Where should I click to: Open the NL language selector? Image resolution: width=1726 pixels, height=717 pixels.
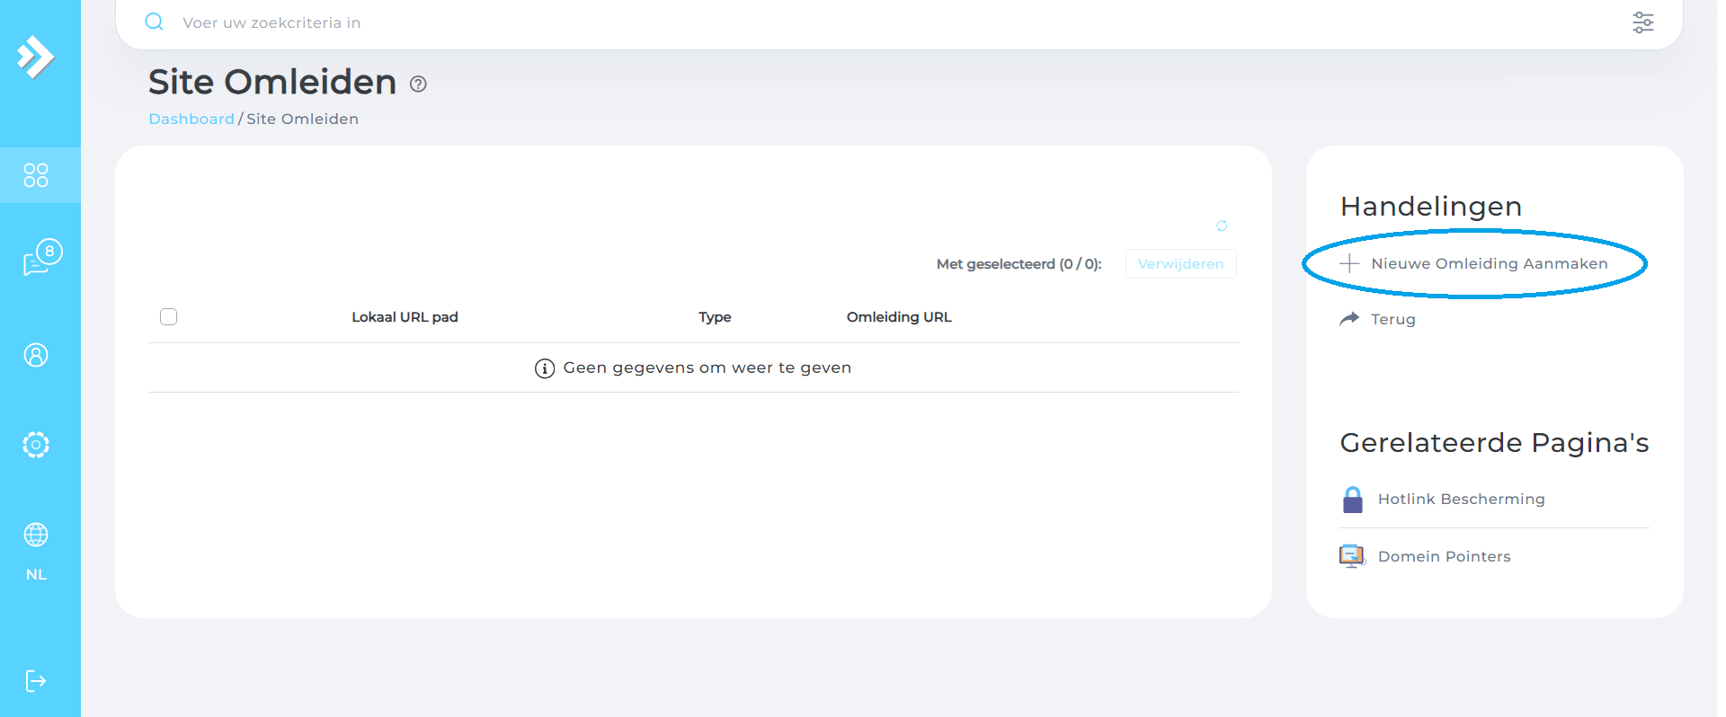point(36,575)
